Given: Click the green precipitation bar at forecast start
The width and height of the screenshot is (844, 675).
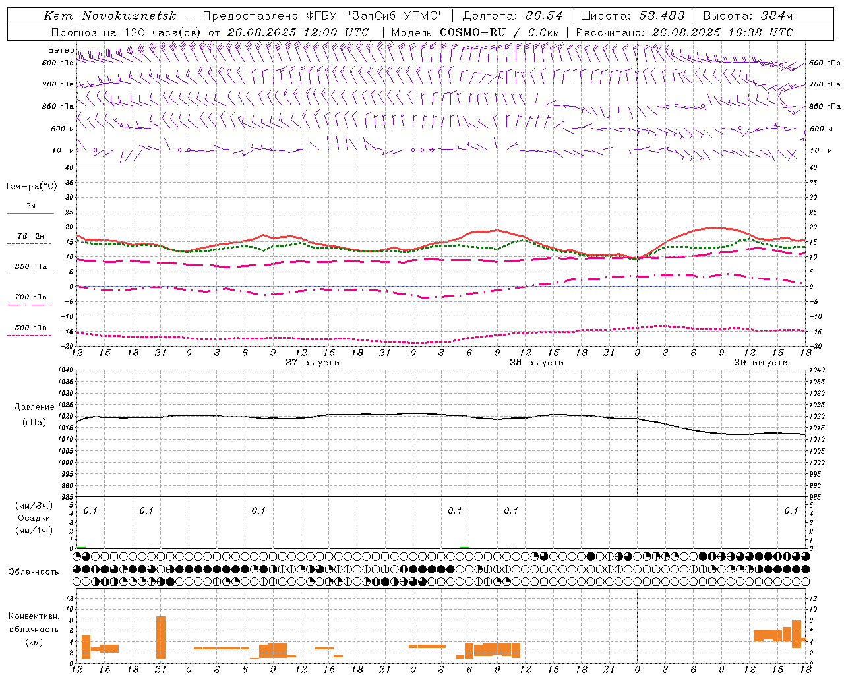Looking at the screenshot, I should [x=82, y=547].
